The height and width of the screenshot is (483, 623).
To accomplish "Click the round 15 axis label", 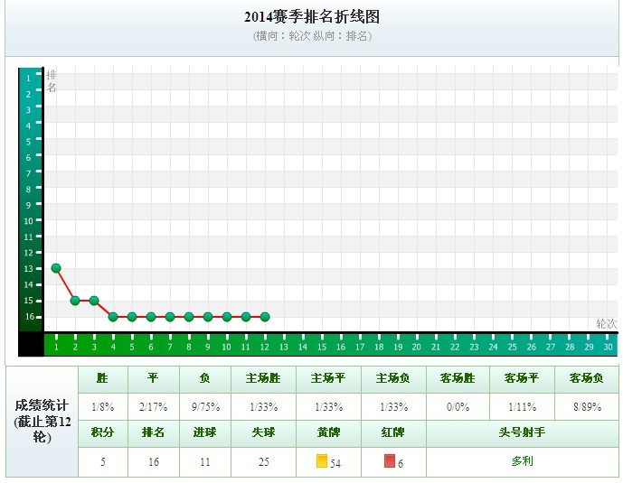I will pyautogui.click(x=322, y=347).
